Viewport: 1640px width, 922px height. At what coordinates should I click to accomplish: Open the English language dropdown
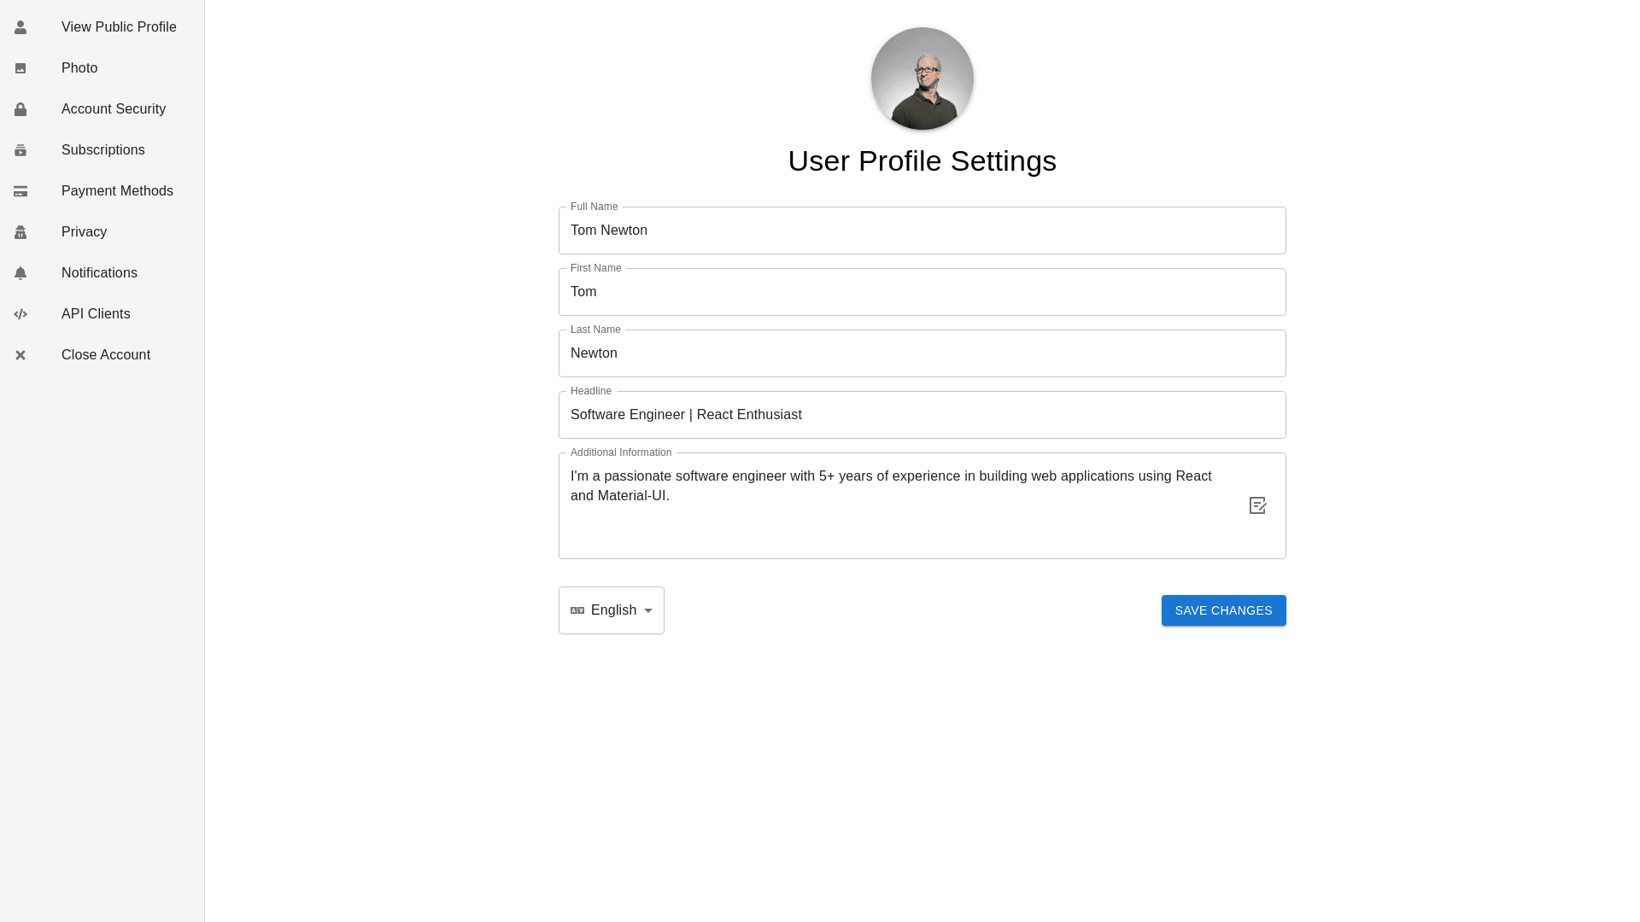click(612, 610)
